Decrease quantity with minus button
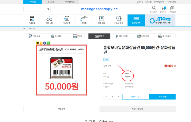Screen dimensions: 191x122 106,97
